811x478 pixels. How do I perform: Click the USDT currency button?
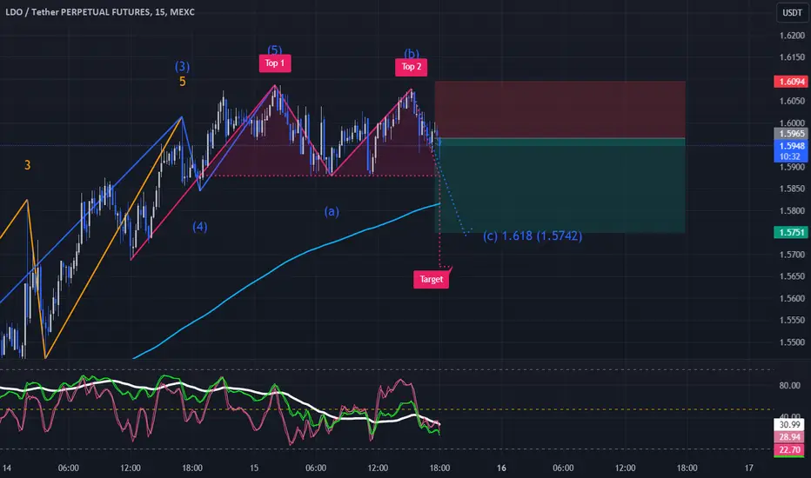coord(792,13)
